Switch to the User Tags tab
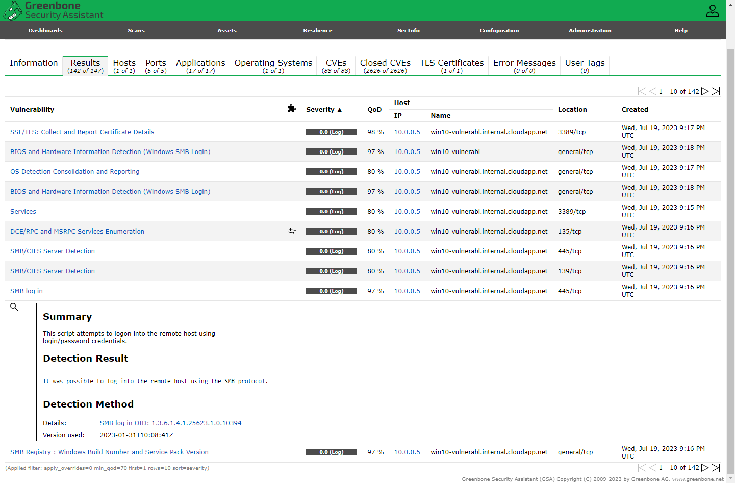The height and width of the screenshot is (483, 735). (585, 66)
